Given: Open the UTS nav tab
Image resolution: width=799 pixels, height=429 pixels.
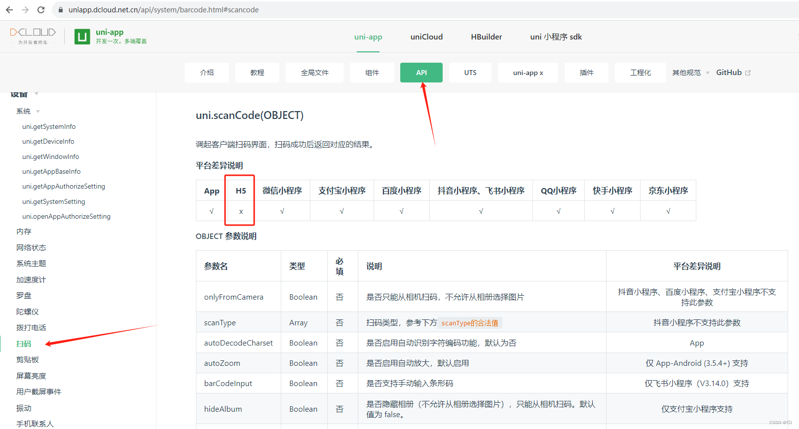Looking at the screenshot, I should tap(470, 73).
